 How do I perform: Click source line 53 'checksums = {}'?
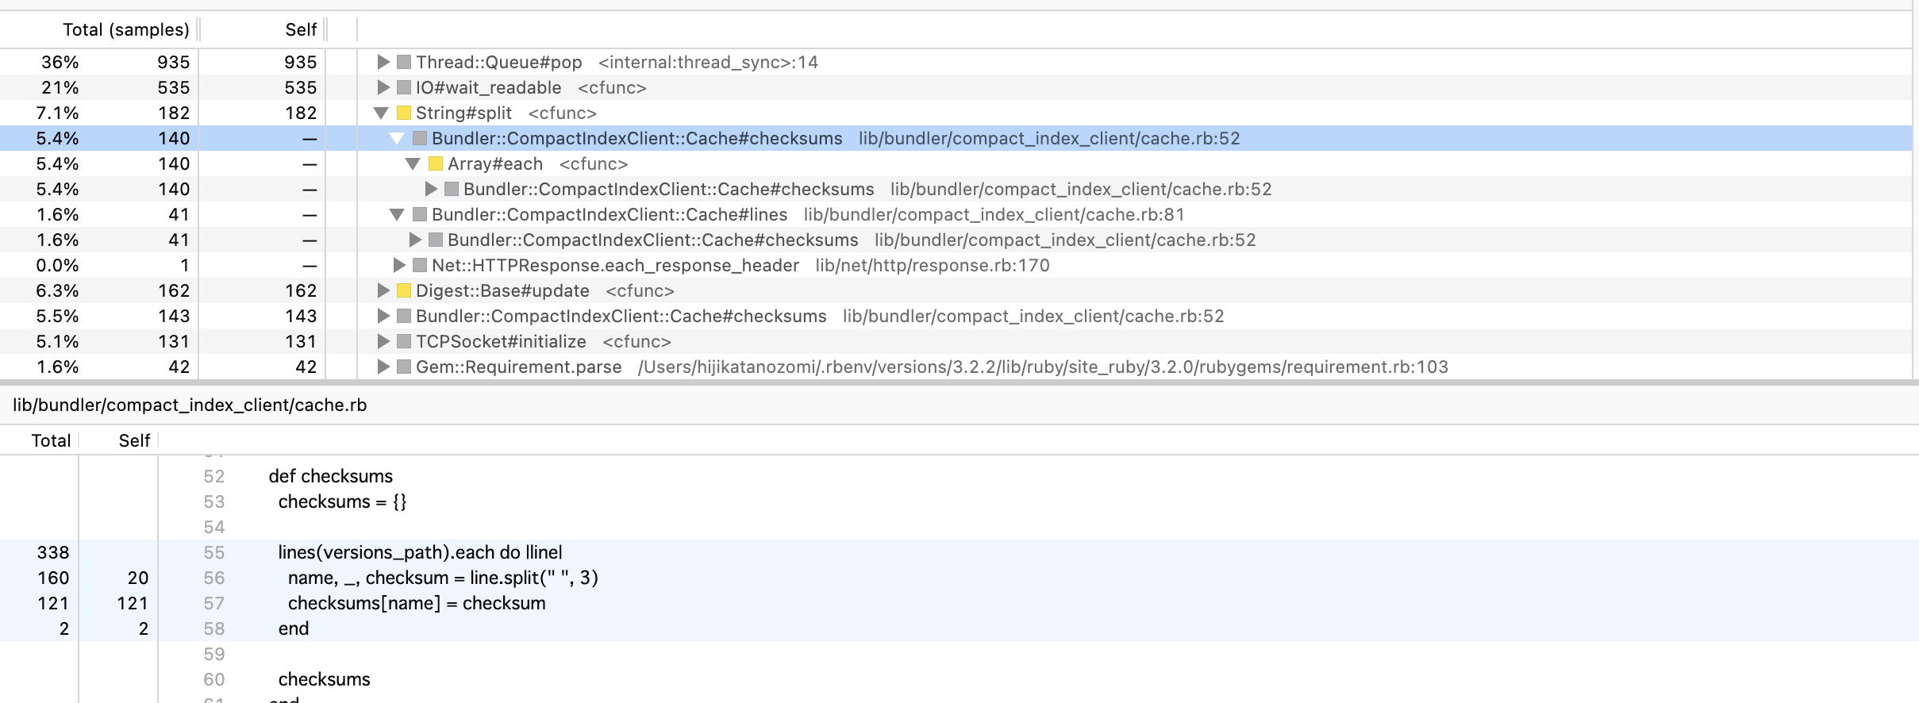(342, 501)
